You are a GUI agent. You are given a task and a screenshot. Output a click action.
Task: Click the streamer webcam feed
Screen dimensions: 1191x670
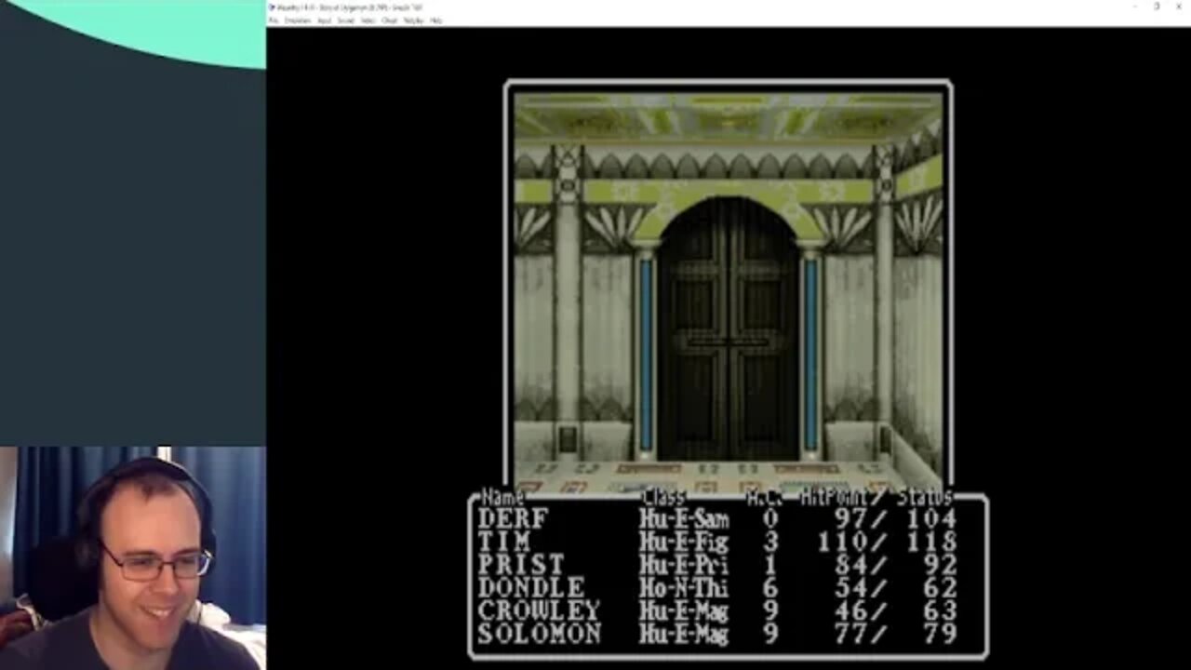tap(132, 558)
